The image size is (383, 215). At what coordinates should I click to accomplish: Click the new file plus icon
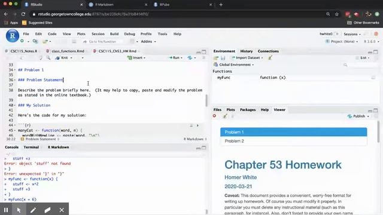pos(22,41)
